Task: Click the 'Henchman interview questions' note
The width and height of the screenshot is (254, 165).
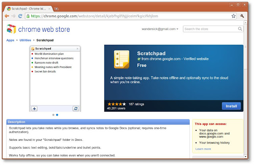Action: click(x=54, y=58)
